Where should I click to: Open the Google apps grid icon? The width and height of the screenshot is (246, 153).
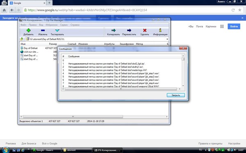[222, 27]
